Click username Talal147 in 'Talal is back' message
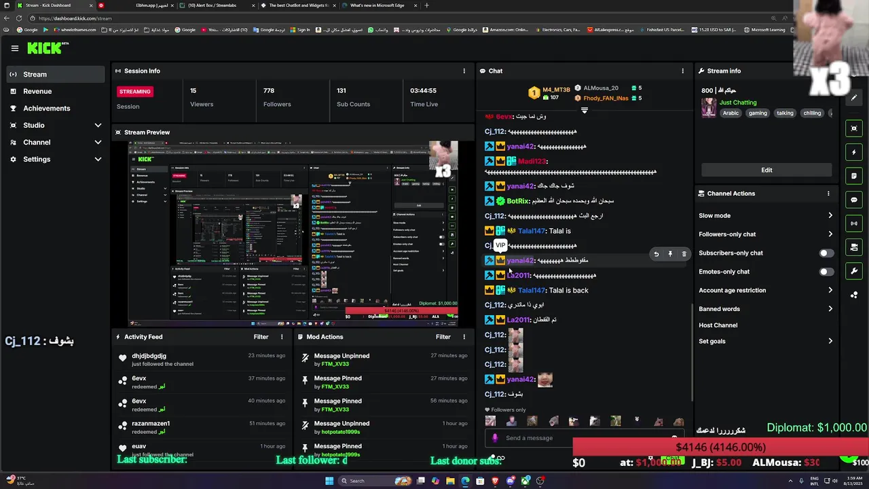 coord(531,291)
